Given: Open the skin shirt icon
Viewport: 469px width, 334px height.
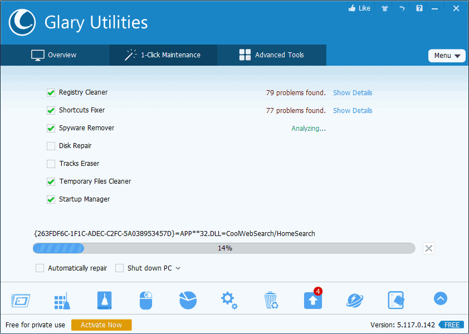Looking at the screenshot, I should pos(385,8).
